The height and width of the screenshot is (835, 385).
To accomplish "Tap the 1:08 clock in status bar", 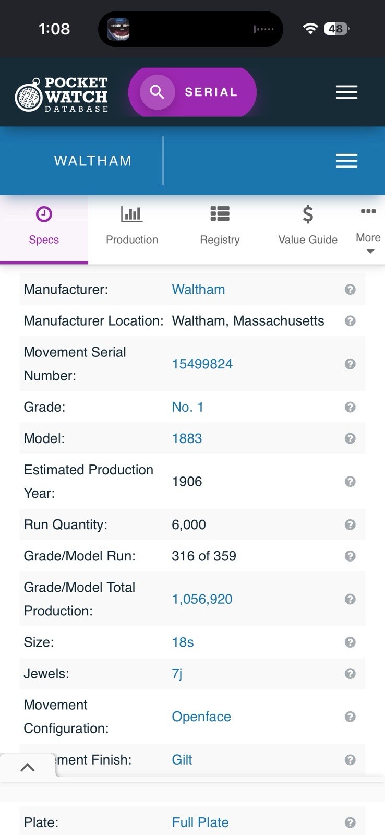I will 54,29.
